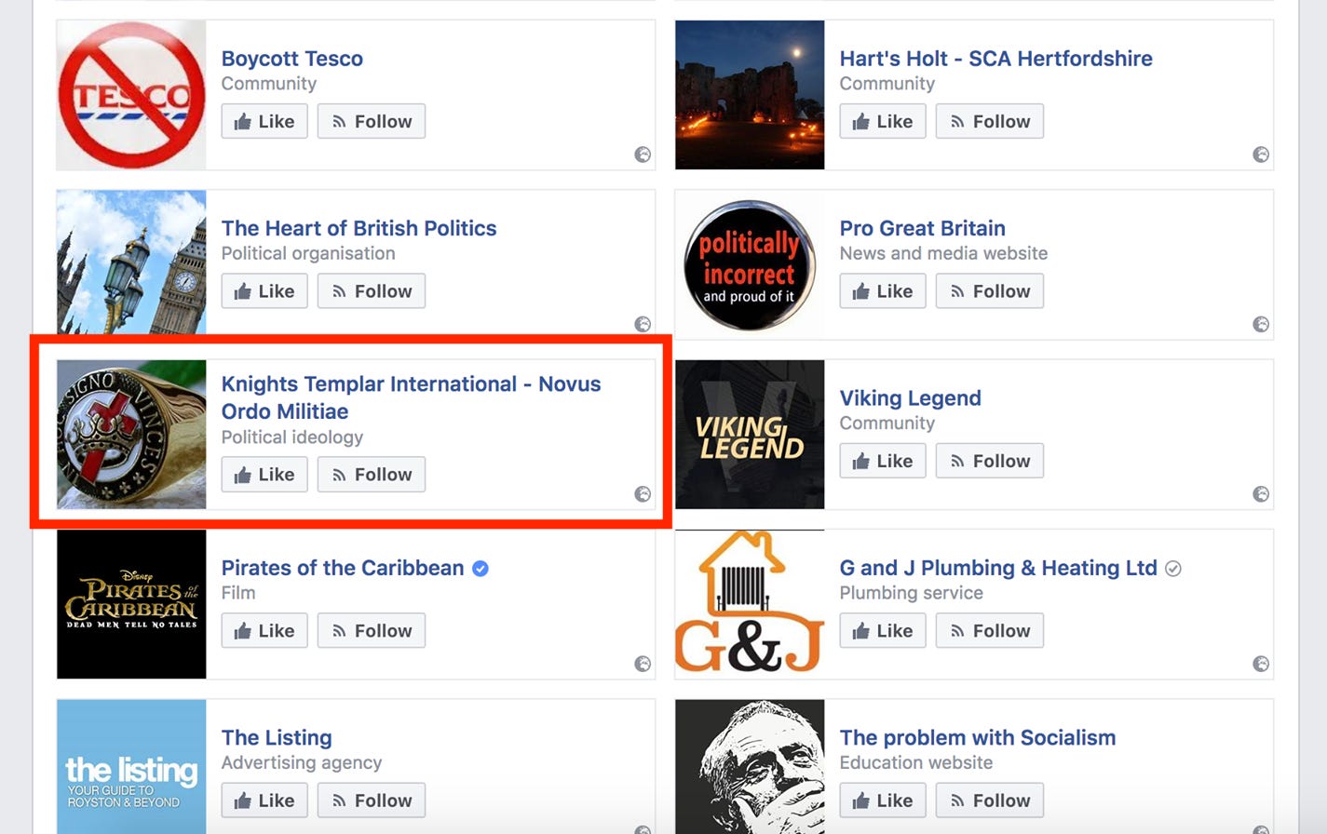Click the globe icon on Viking Legend card
This screenshot has width=1327, height=834.
click(x=1261, y=494)
